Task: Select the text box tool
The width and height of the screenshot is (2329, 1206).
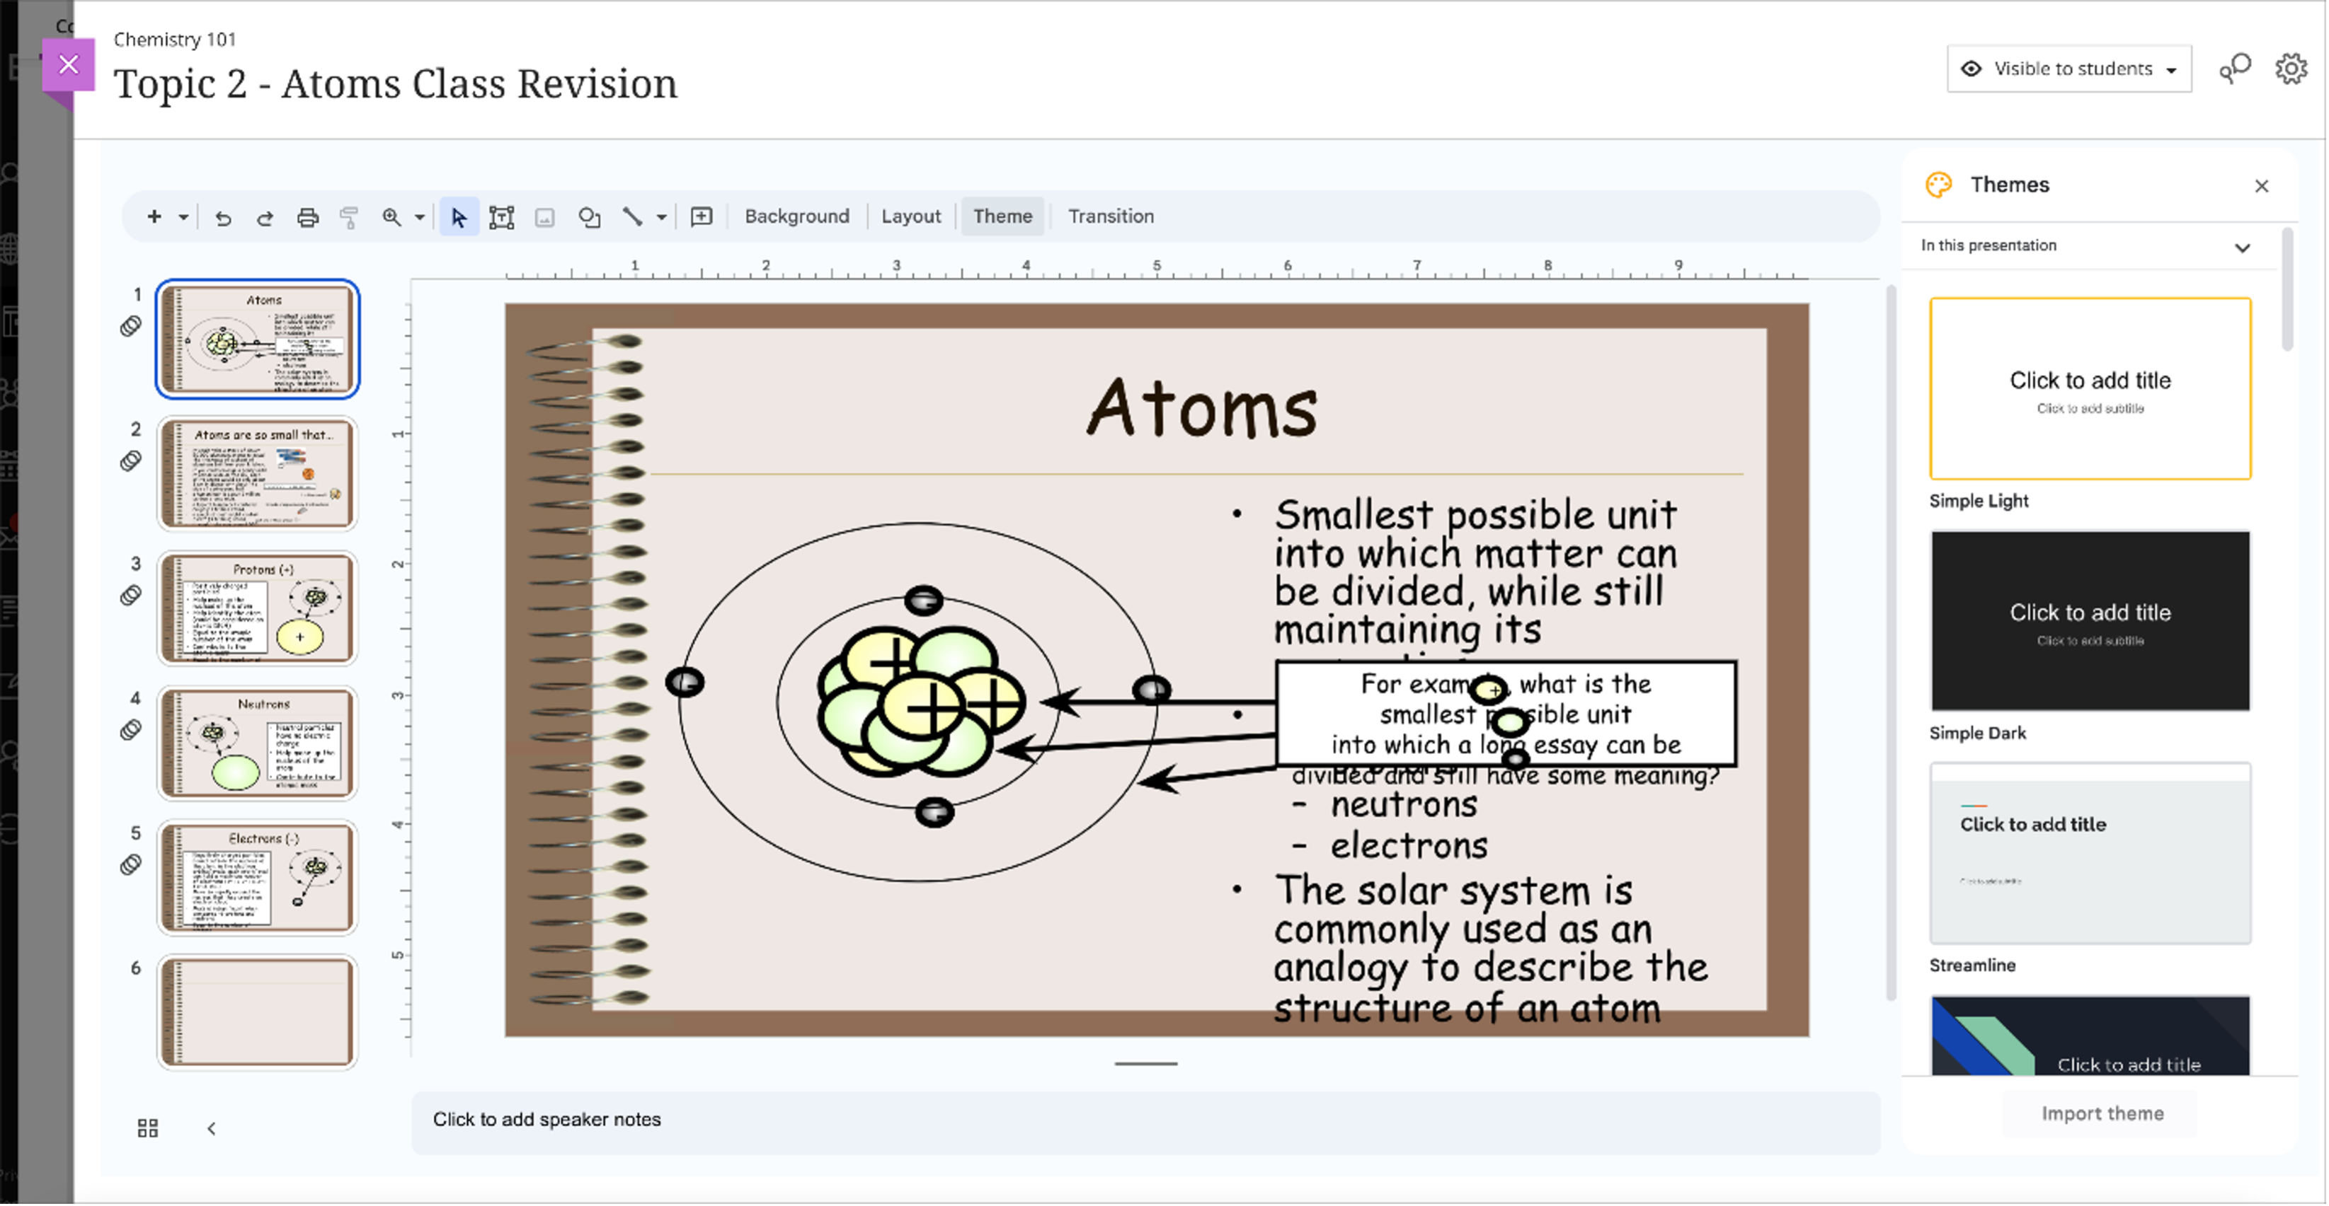Action: point(501,218)
